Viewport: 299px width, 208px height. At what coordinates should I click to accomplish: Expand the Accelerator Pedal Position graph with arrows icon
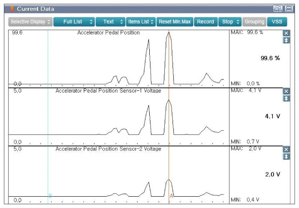point(286,40)
